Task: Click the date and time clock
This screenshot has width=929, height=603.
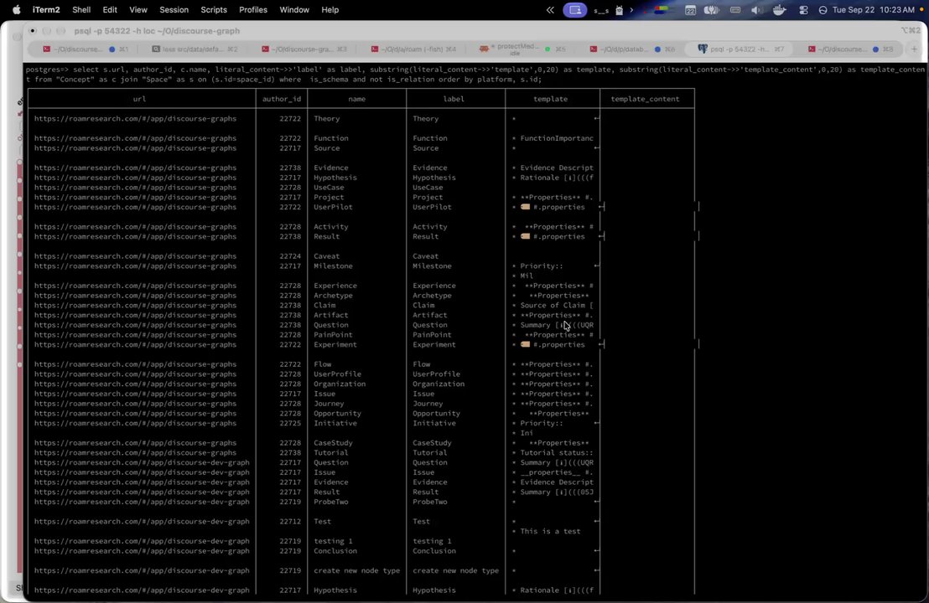Action: 874,10
